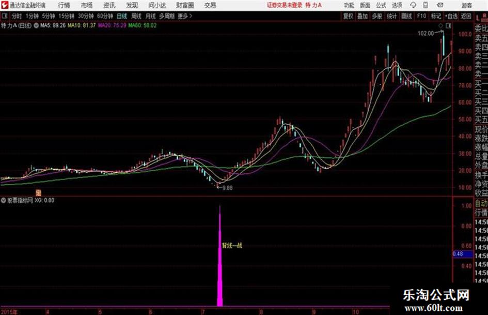Switch to 5分钟 period tab
The height and width of the screenshot is (315, 488).
coord(49,16)
